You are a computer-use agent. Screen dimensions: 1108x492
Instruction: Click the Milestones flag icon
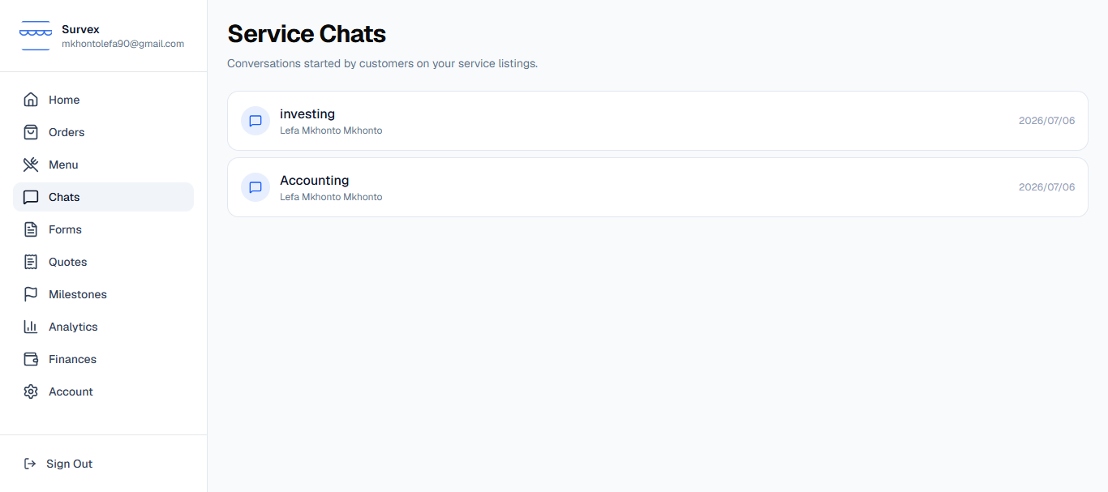pos(31,294)
